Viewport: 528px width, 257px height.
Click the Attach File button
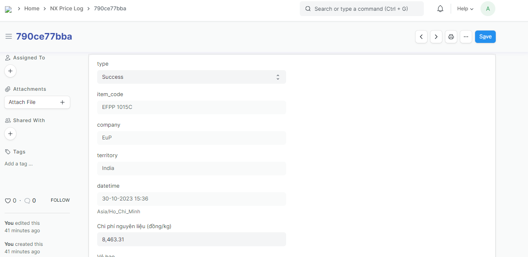[x=37, y=102]
